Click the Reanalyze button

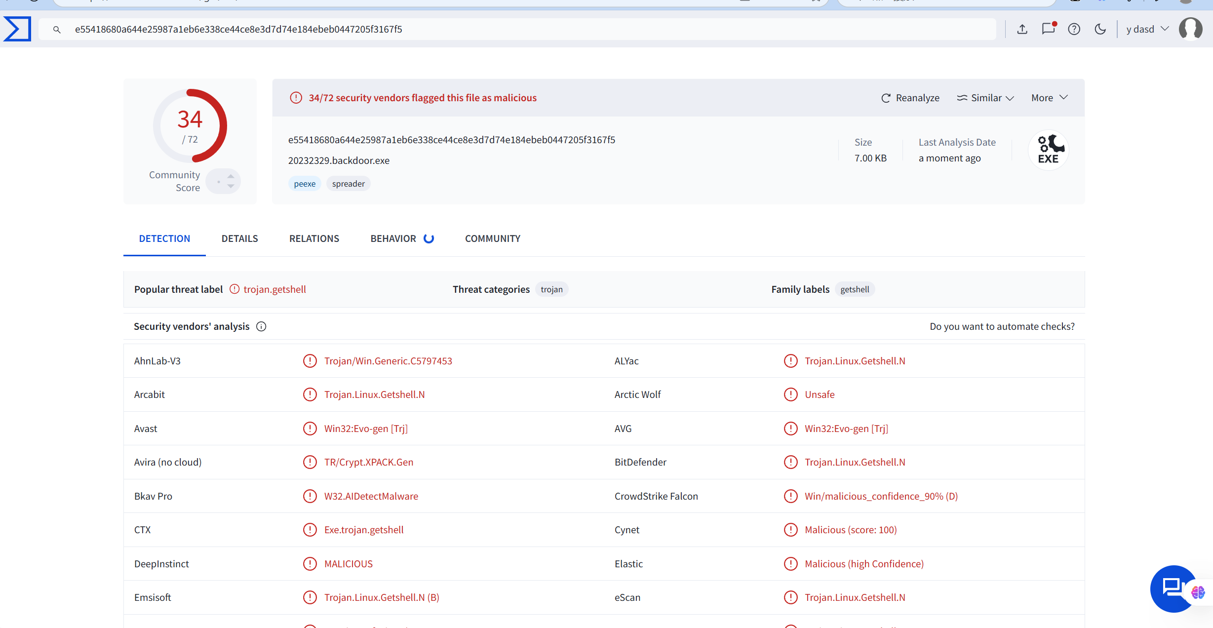click(910, 98)
